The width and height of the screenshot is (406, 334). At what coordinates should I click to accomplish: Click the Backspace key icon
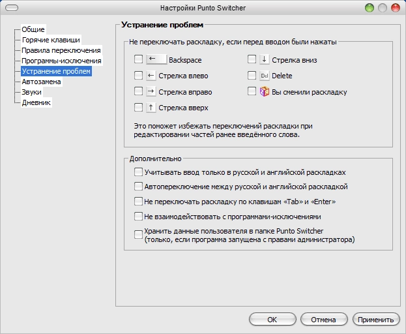(156, 59)
